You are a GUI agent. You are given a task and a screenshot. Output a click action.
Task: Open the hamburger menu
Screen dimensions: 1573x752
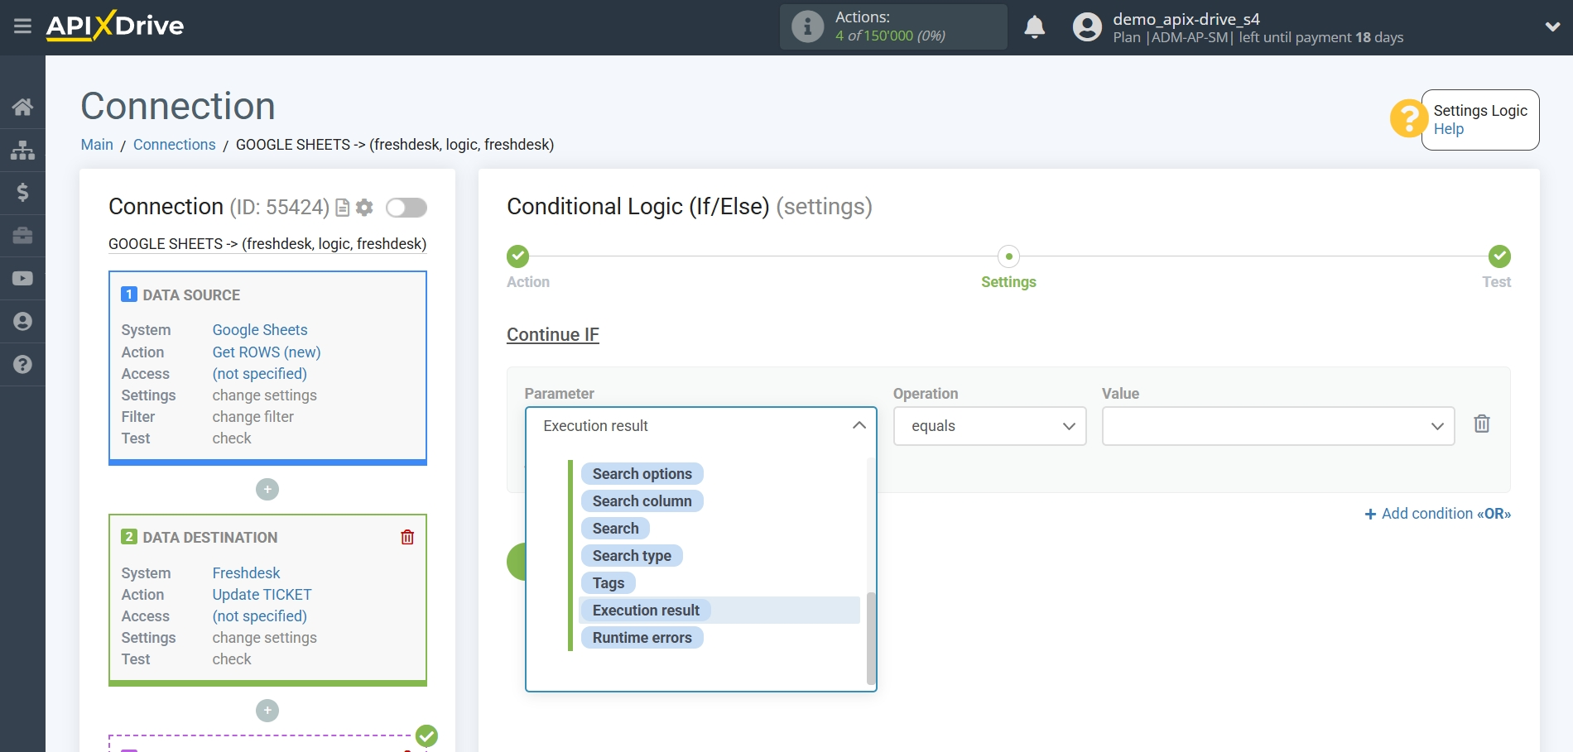[22, 26]
